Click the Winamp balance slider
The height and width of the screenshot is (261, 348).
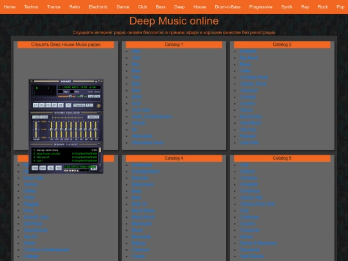point(82,96)
